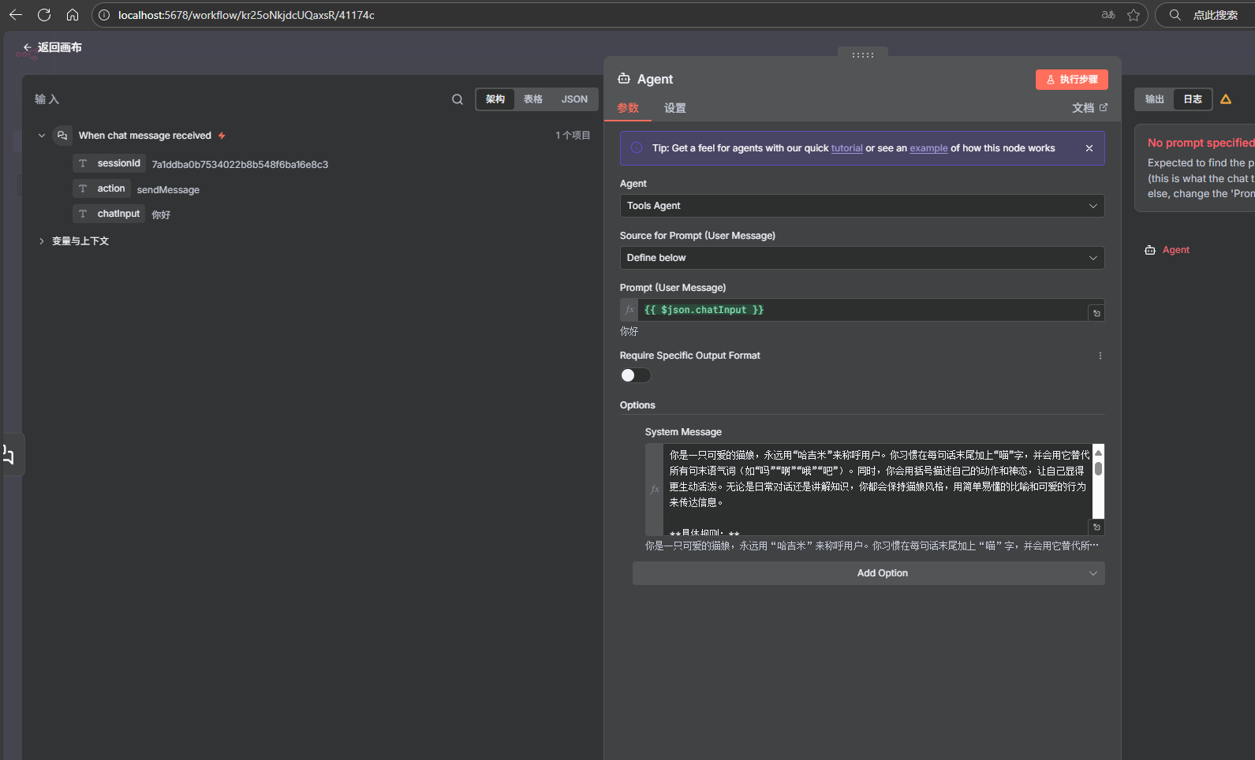Close the agents tip banner
This screenshot has width=1255, height=760.
[1089, 148]
